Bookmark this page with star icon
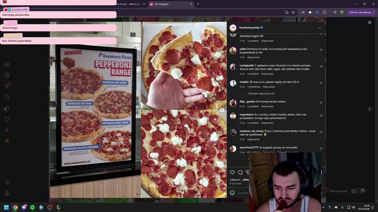Image resolution: width=378 pixels, height=212 pixels. coord(293,12)
